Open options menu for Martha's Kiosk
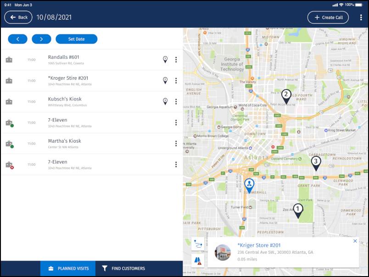Image resolution: width=369 pixels, height=277 pixels. [x=176, y=144]
